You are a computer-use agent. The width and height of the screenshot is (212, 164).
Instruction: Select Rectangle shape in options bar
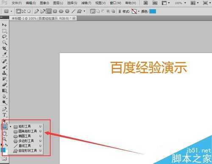pyautogui.click(x=49, y=11)
